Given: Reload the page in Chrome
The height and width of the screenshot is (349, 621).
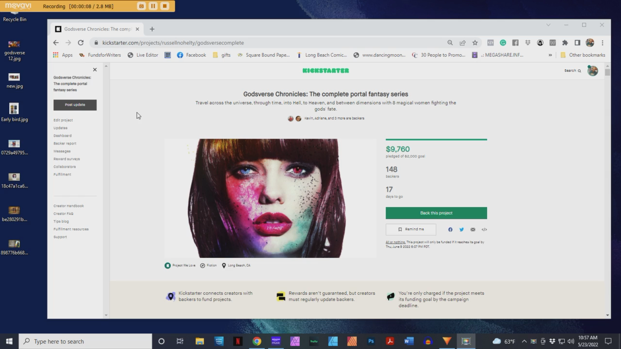Looking at the screenshot, I should (81, 43).
